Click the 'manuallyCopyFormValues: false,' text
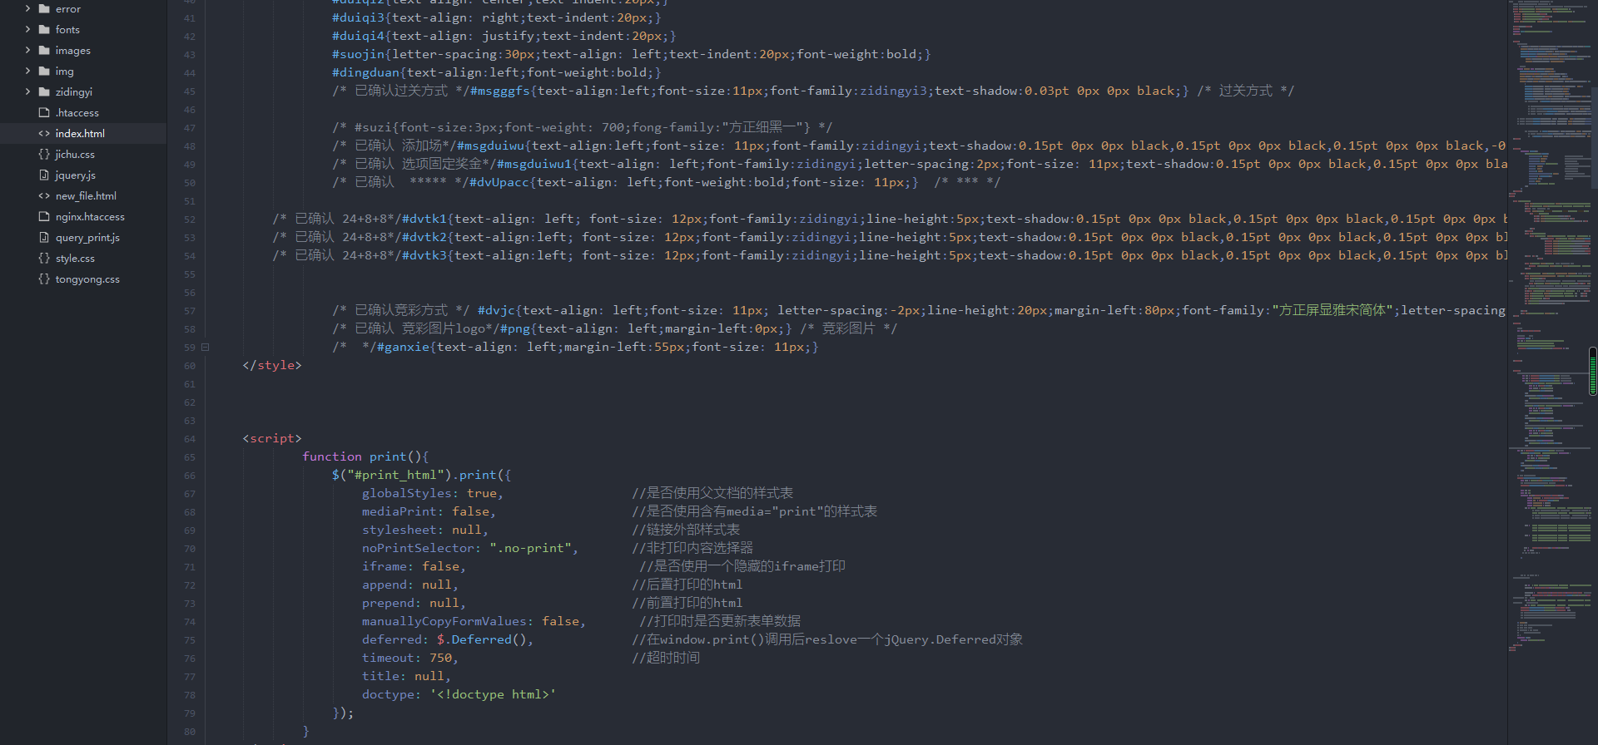The height and width of the screenshot is (745, 1598). (474, 621)
